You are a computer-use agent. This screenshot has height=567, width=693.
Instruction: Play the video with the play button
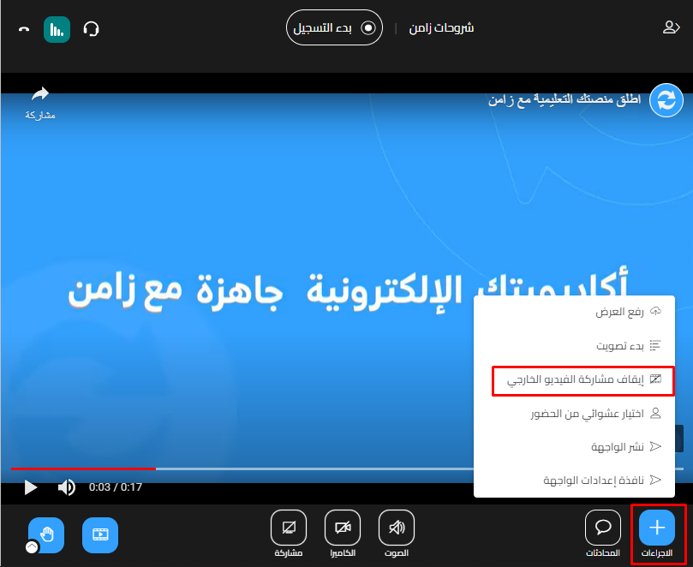pyautogui.click(x=31, y=487)
